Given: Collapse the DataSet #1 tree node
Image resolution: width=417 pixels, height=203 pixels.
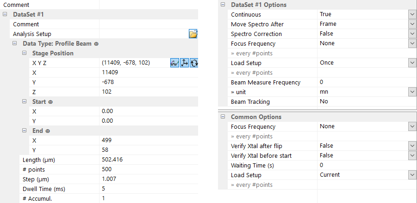Looking at the screenshot, I should [x=5, y=15].
